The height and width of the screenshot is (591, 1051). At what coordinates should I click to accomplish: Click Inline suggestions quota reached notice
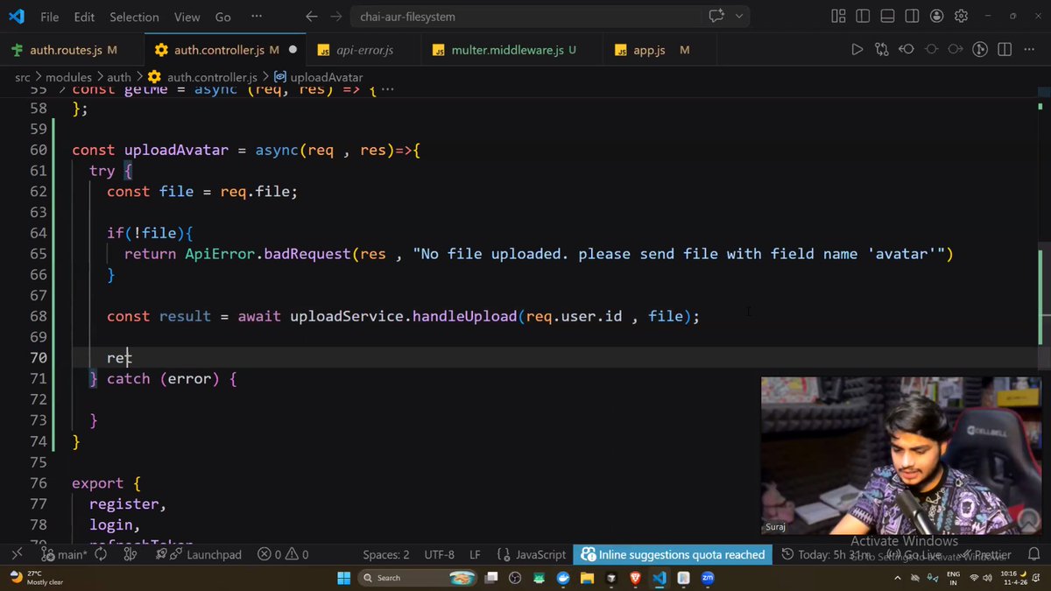point(673,554)
